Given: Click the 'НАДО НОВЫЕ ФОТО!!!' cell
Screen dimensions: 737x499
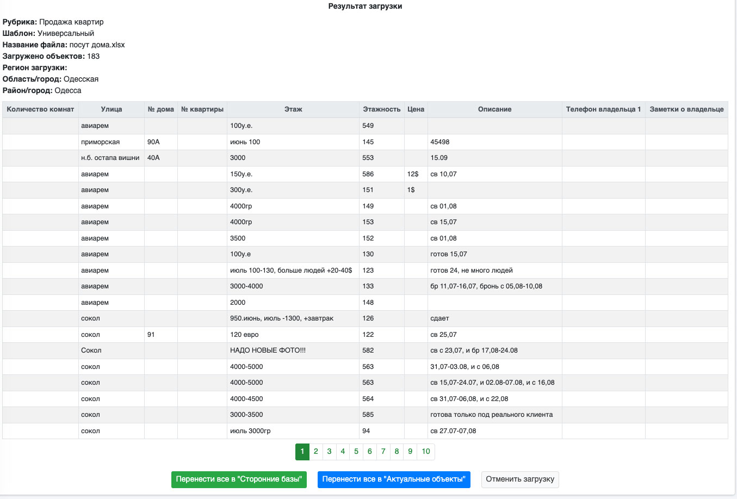Looking at the screenshot, I should (268, 350).
